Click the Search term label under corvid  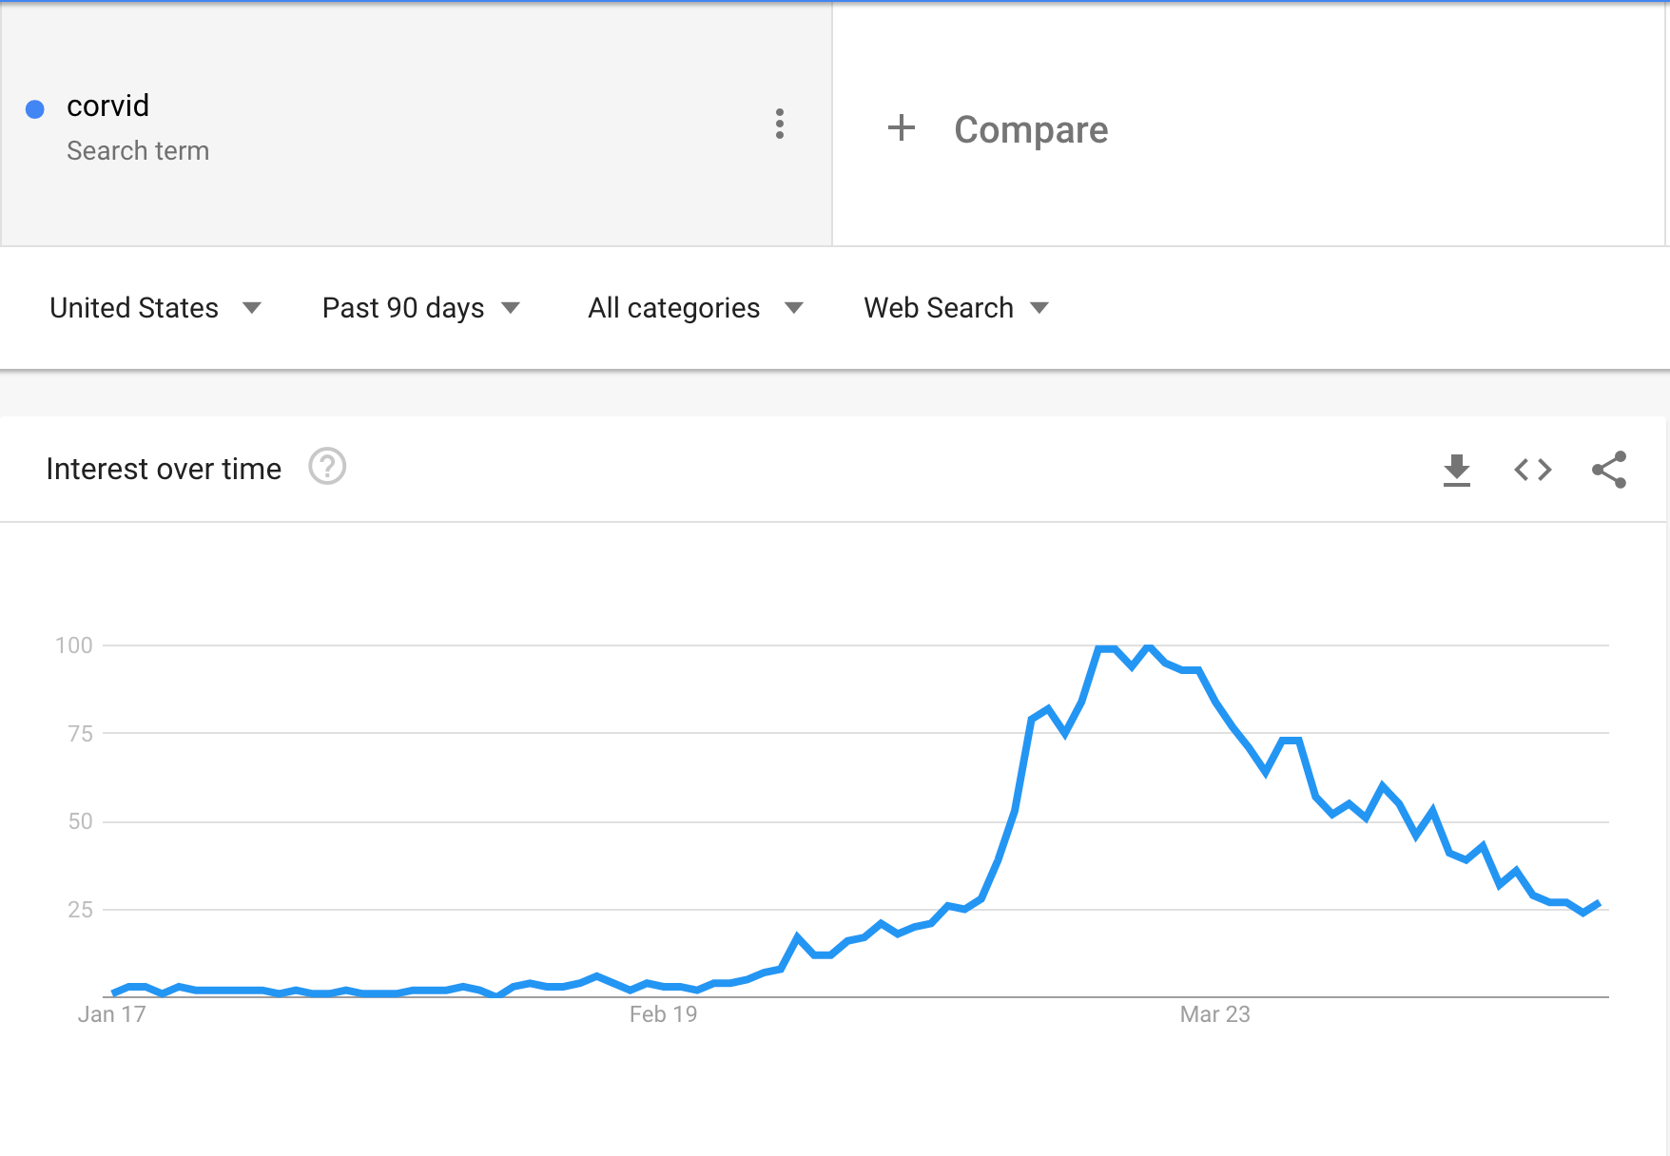tap(138, 151)
